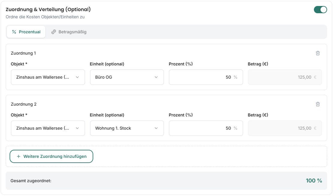
Task: Switch to the Betragsmäßig tab
Action: pyautogui.click(x=69, y=32)
